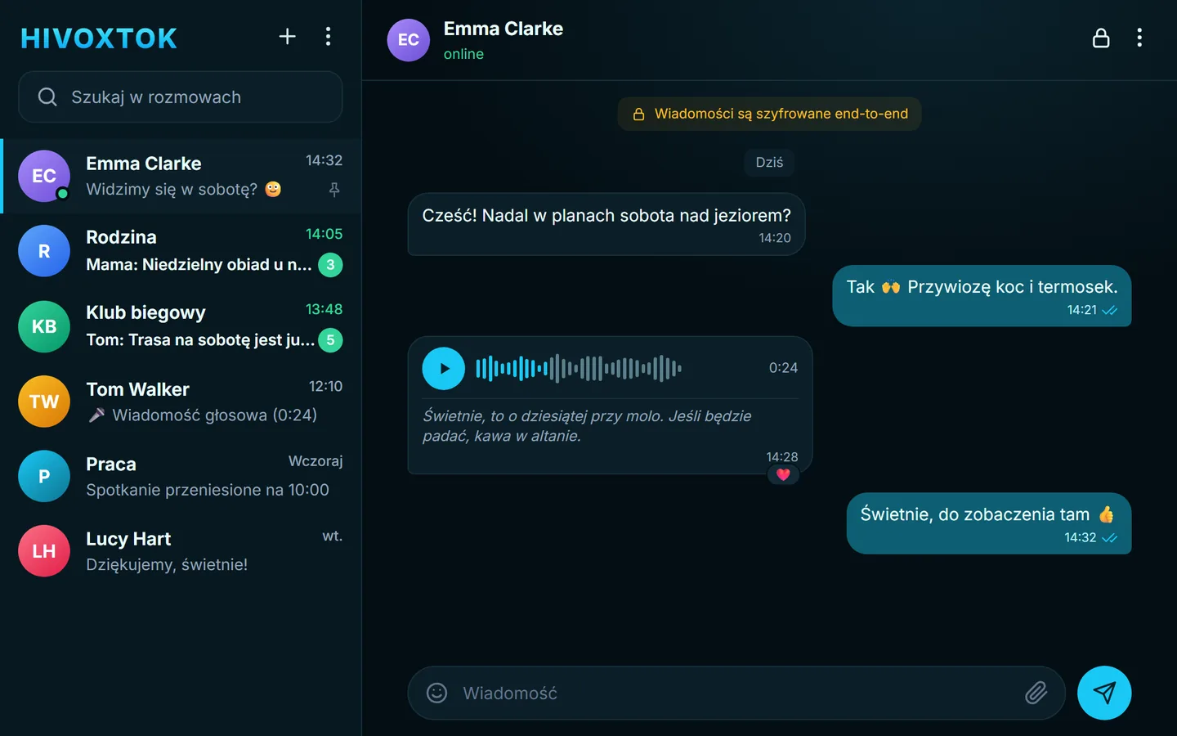Toggle the pin icon on Emma Clarke chat

tap(334, 190)
